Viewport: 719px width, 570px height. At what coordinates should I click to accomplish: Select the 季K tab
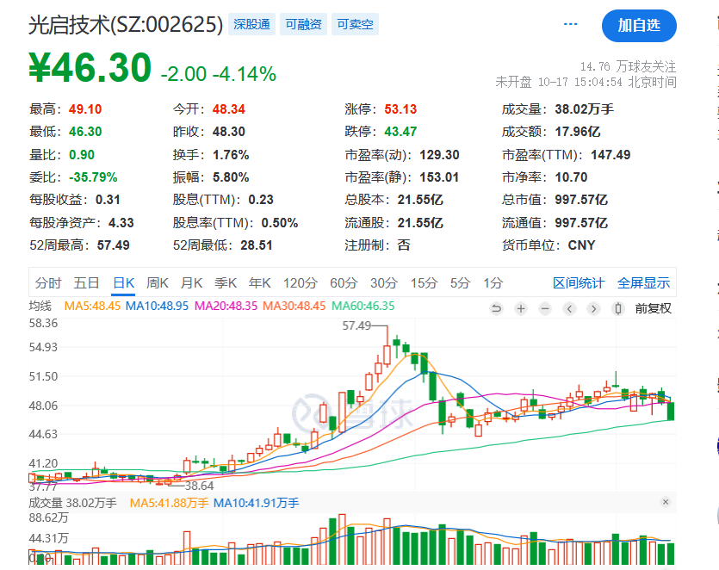pyautogui.click(x=226, y=283)
